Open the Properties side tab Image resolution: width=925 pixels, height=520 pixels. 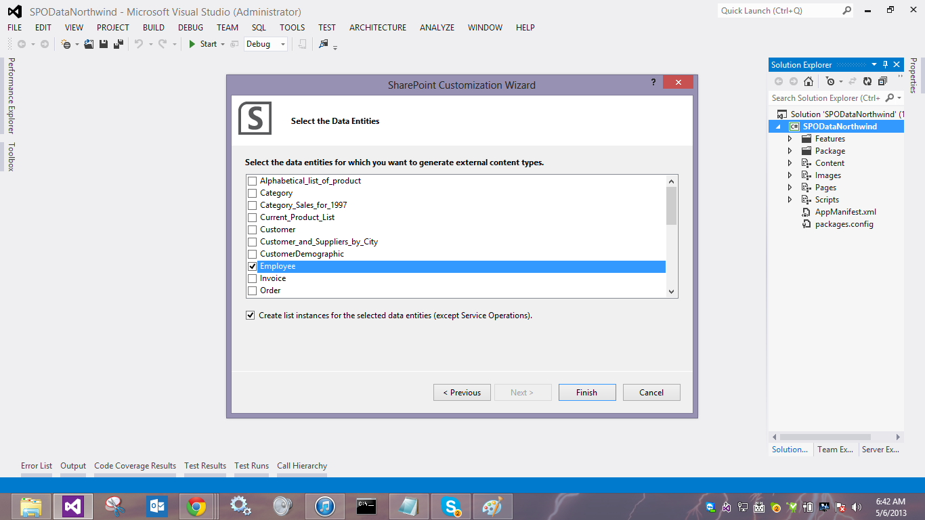click(913, 75)
